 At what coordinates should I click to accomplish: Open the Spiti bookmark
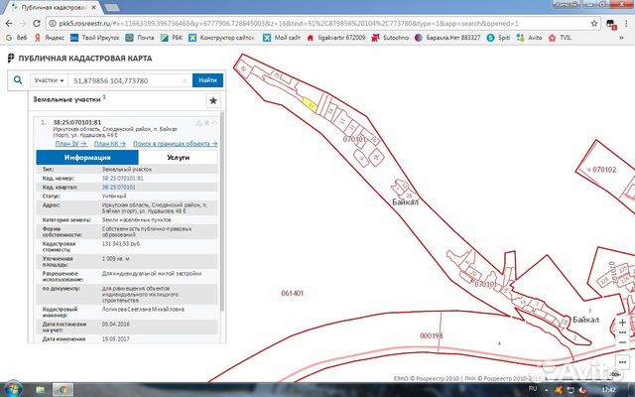[498, 38]
